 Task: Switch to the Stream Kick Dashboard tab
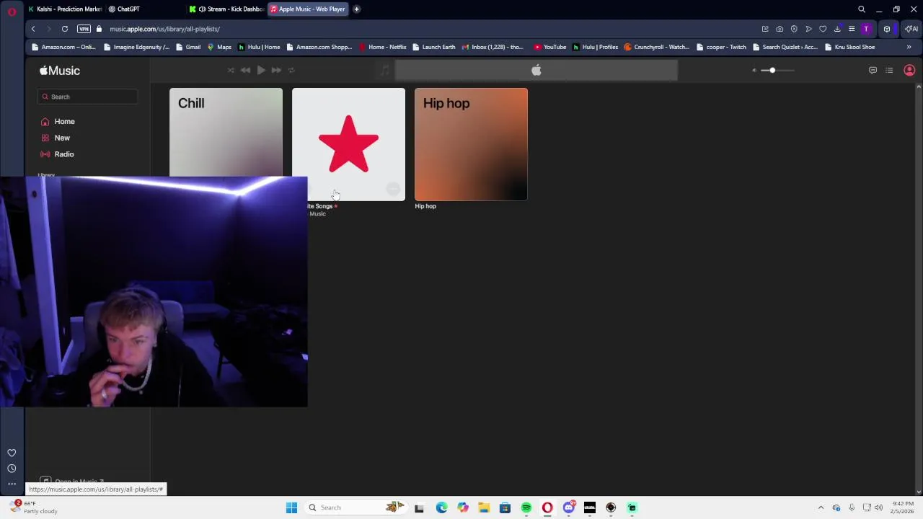(x=226, y=9)
